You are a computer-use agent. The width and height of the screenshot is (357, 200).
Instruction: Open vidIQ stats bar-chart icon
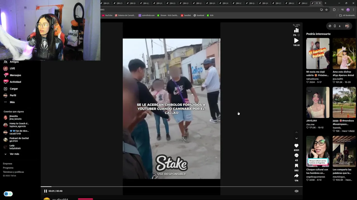coord(296,30)
